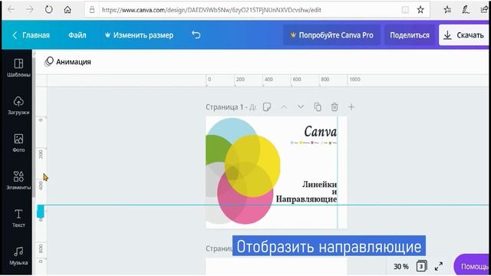This screenshot has width=491, height=276.
Task: Open the Шаблоны panel
Action: [x=18, y=68]
